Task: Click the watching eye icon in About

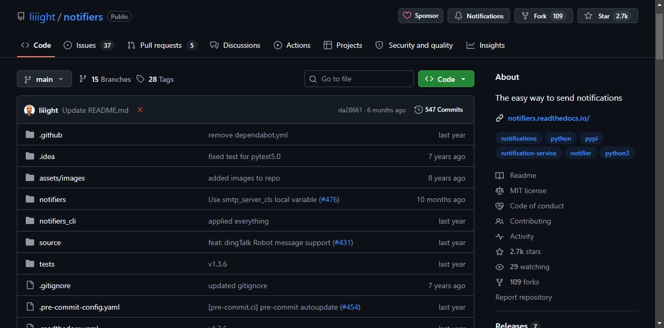Action: pos(500,267)
